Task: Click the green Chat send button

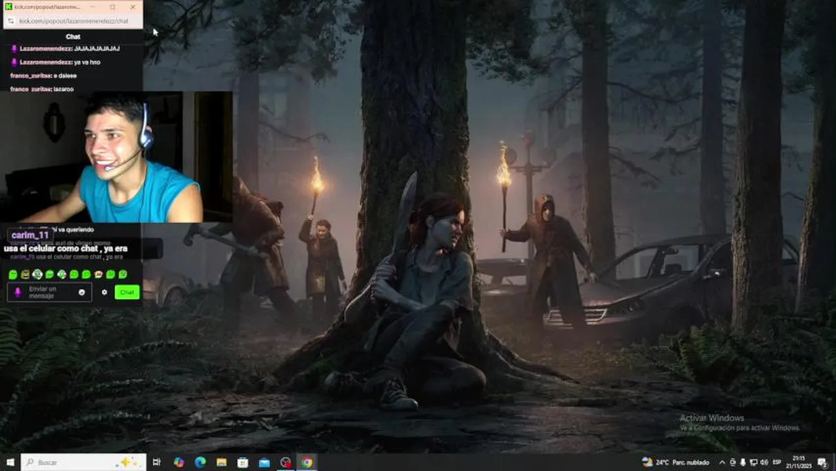Action: (x=127, y=292)
